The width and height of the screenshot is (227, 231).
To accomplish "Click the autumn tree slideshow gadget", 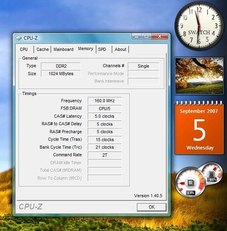I will tap(199, 76).
